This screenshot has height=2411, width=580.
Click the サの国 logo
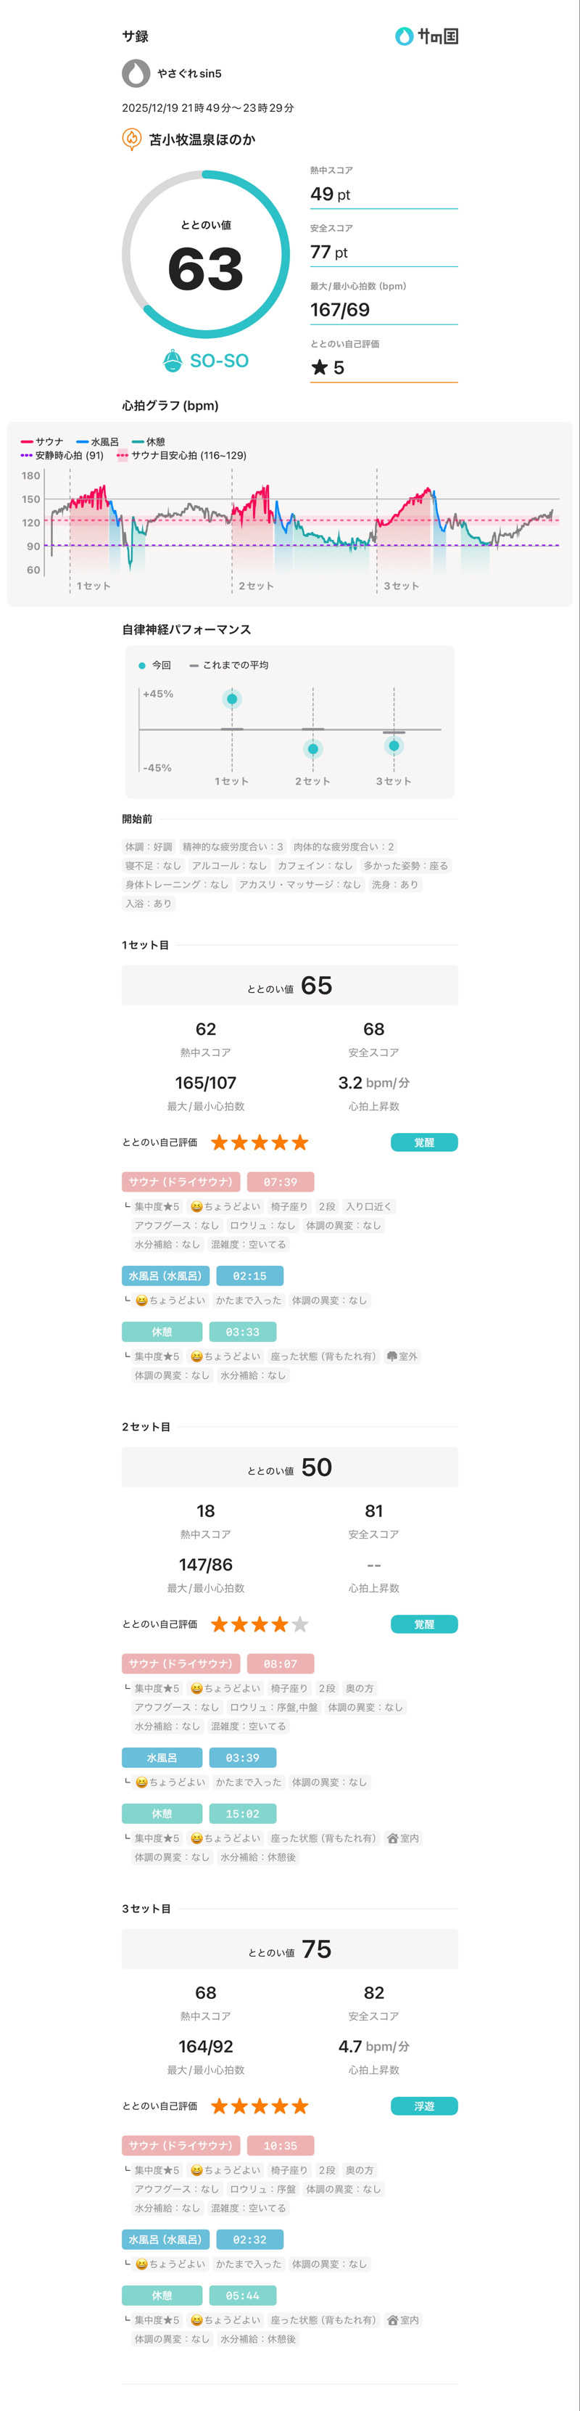[426, 36]
